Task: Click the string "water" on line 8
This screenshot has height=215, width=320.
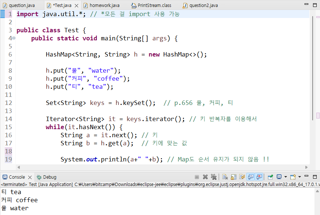Action: click(101, 70)
